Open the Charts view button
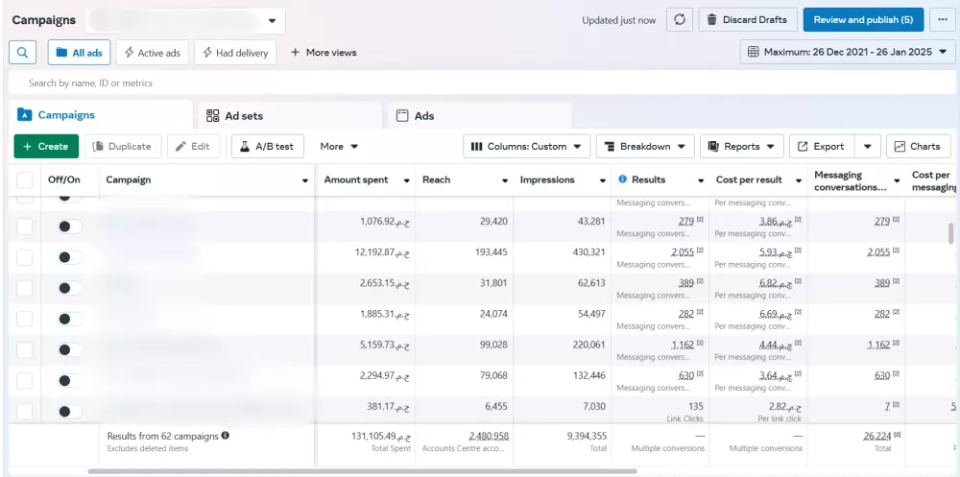Screen dimensions: 960x477 (x=918, y=147)
